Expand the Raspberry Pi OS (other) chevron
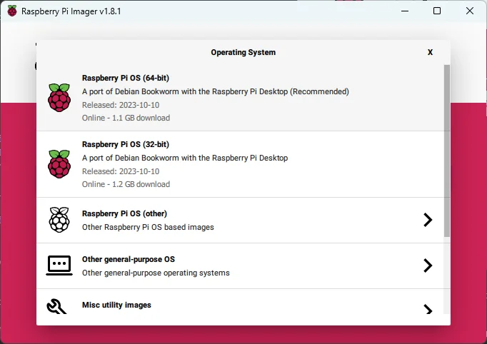487x344 pixels. 428,220
